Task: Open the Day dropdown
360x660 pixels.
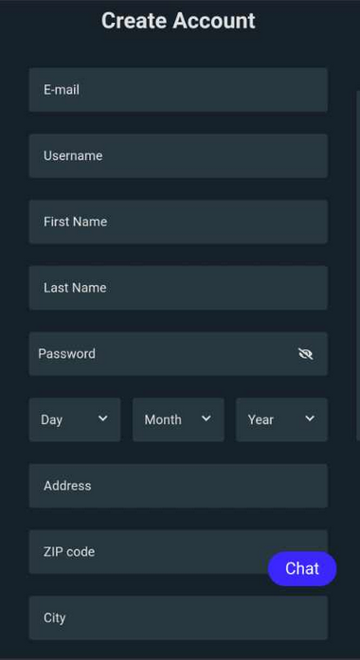Action: [75, 419]
